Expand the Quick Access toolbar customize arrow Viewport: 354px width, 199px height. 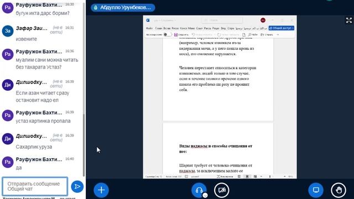click(278, 34)
